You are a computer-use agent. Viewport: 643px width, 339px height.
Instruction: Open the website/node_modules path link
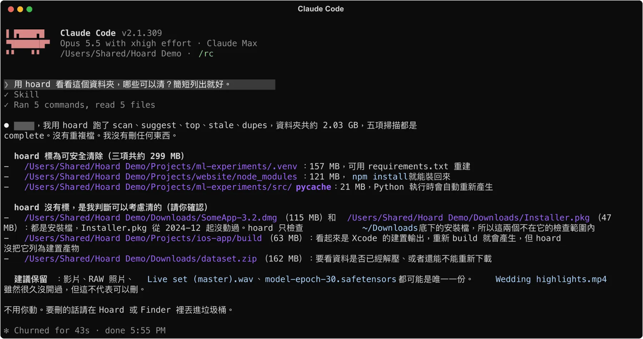pos(161,177)
